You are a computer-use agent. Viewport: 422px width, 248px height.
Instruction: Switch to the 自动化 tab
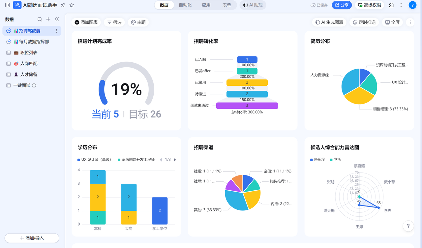pyautogui.click(x=185, y=5)
